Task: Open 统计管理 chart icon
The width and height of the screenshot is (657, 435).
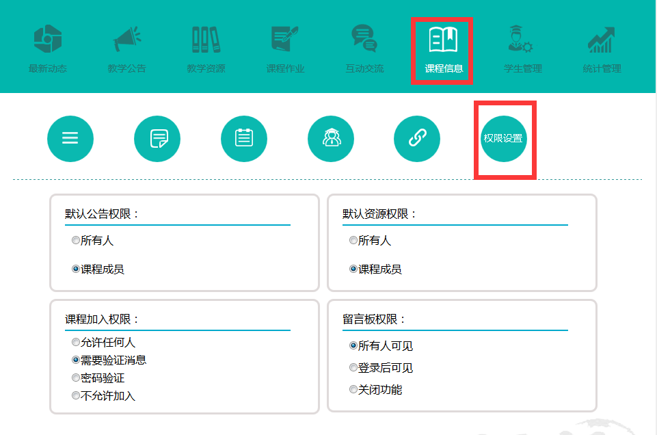Action: click(602, 40)
